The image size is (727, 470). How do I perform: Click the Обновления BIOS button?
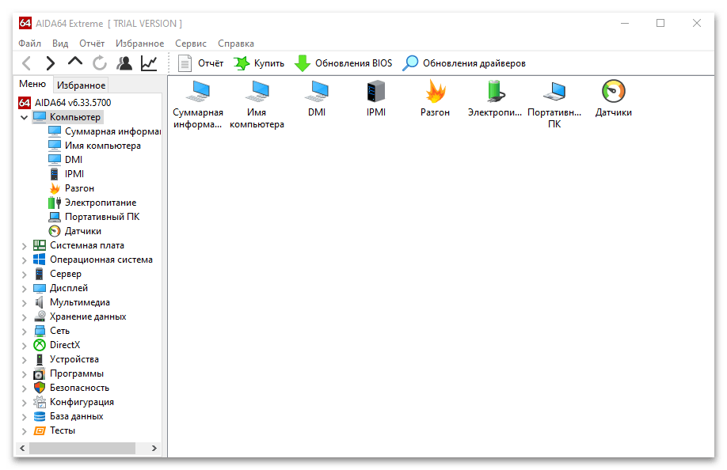click(x=343, y=63)
